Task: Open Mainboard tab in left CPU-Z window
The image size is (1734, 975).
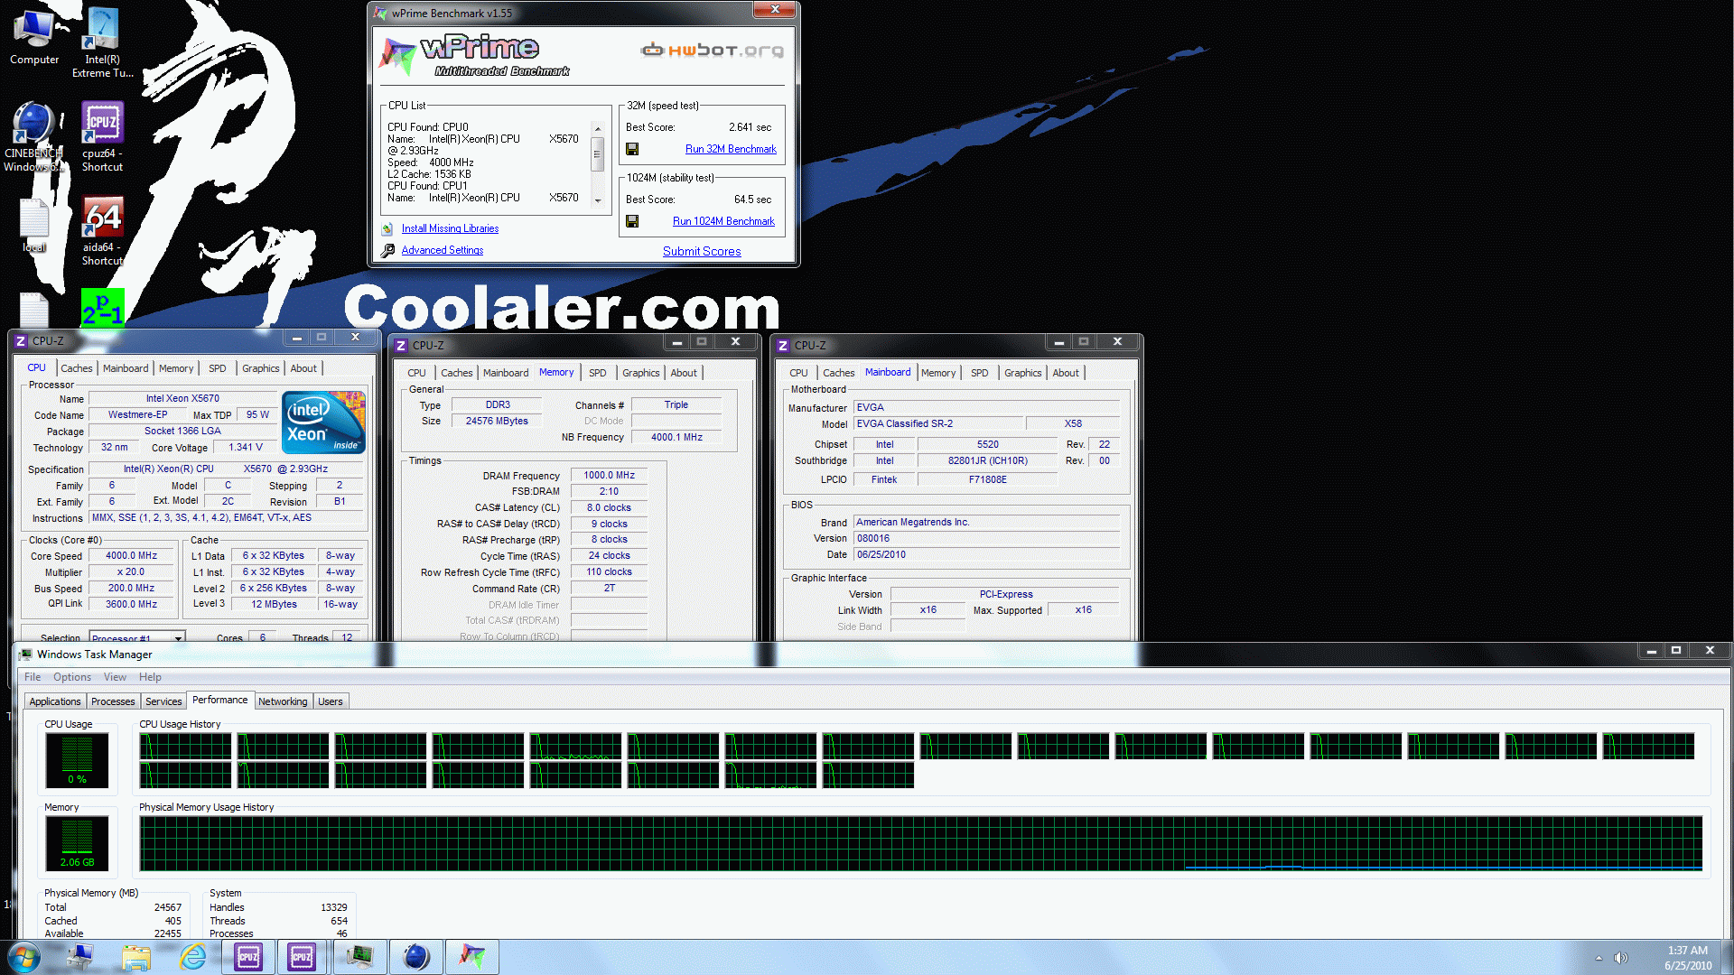Action: 126,368
